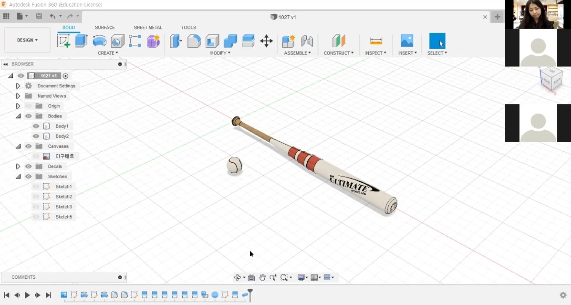Image resolution: width=571 pixels, height=305 pixels.
Task: Expand Named Views node
Action: pos(18,96)
